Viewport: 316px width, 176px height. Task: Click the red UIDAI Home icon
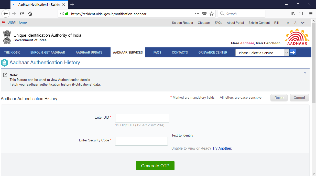point(3,22)
